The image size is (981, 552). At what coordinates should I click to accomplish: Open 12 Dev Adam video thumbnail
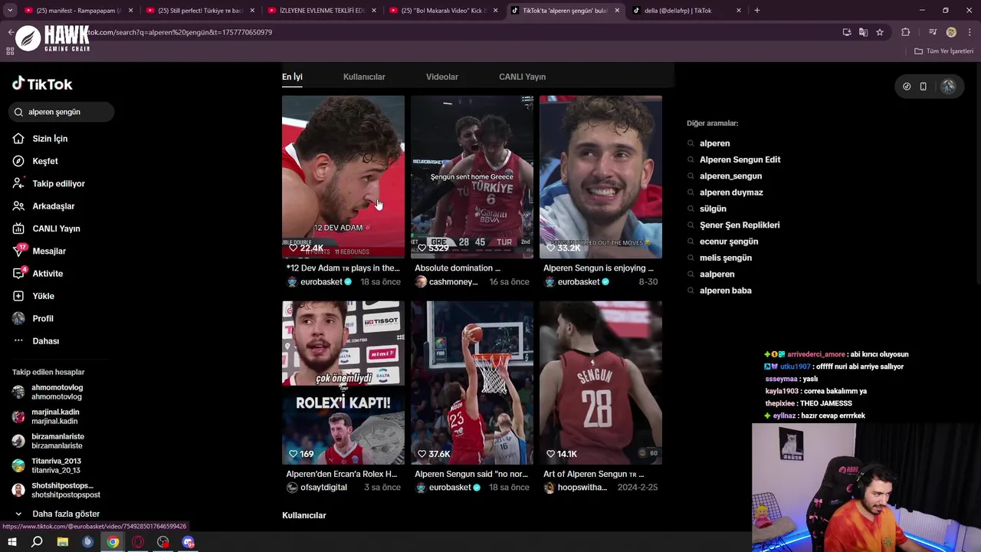pos(343,176)
